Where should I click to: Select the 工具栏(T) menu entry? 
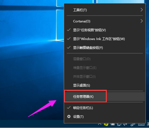click(105, 10)
